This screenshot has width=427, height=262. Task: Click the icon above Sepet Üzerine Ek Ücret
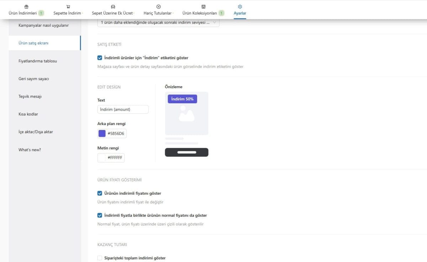tap(113, 7)
